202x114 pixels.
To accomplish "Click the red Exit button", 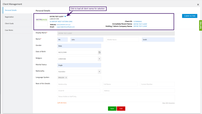I will (121, 109).
